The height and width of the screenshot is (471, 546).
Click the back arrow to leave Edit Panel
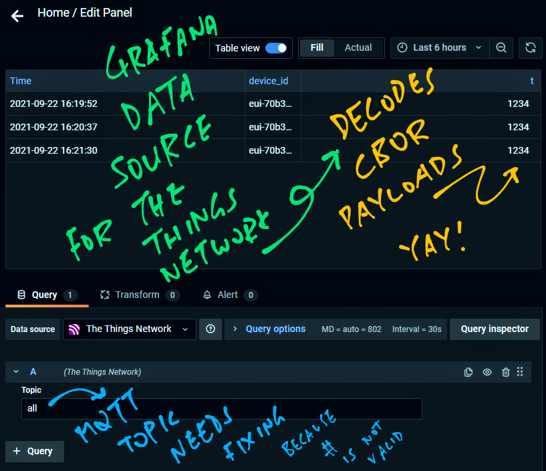pyautogui.click(x=17, y=16)
